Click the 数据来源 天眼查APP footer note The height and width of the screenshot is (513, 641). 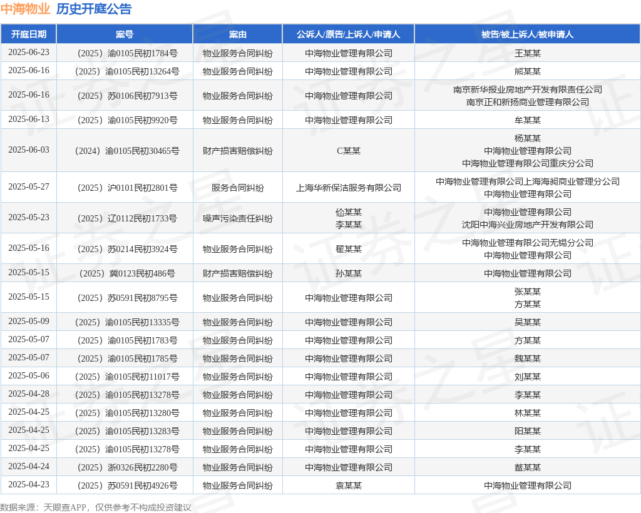pos(96,507)
